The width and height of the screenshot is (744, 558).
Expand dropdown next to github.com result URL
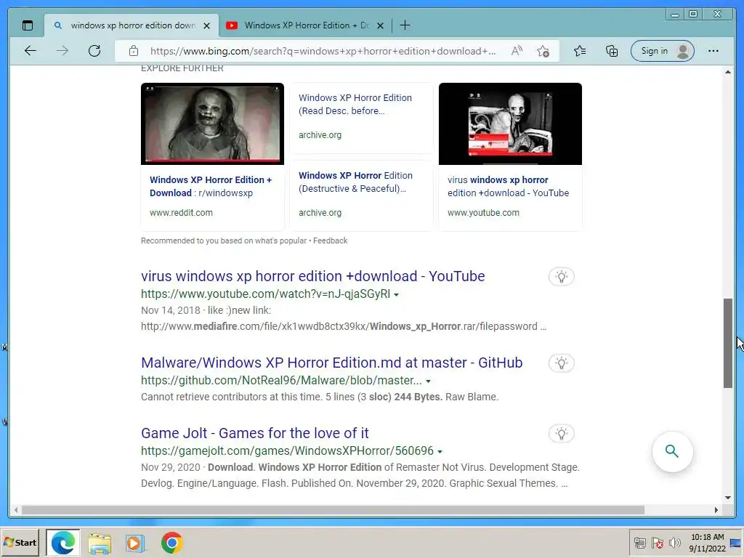(428, 381)
